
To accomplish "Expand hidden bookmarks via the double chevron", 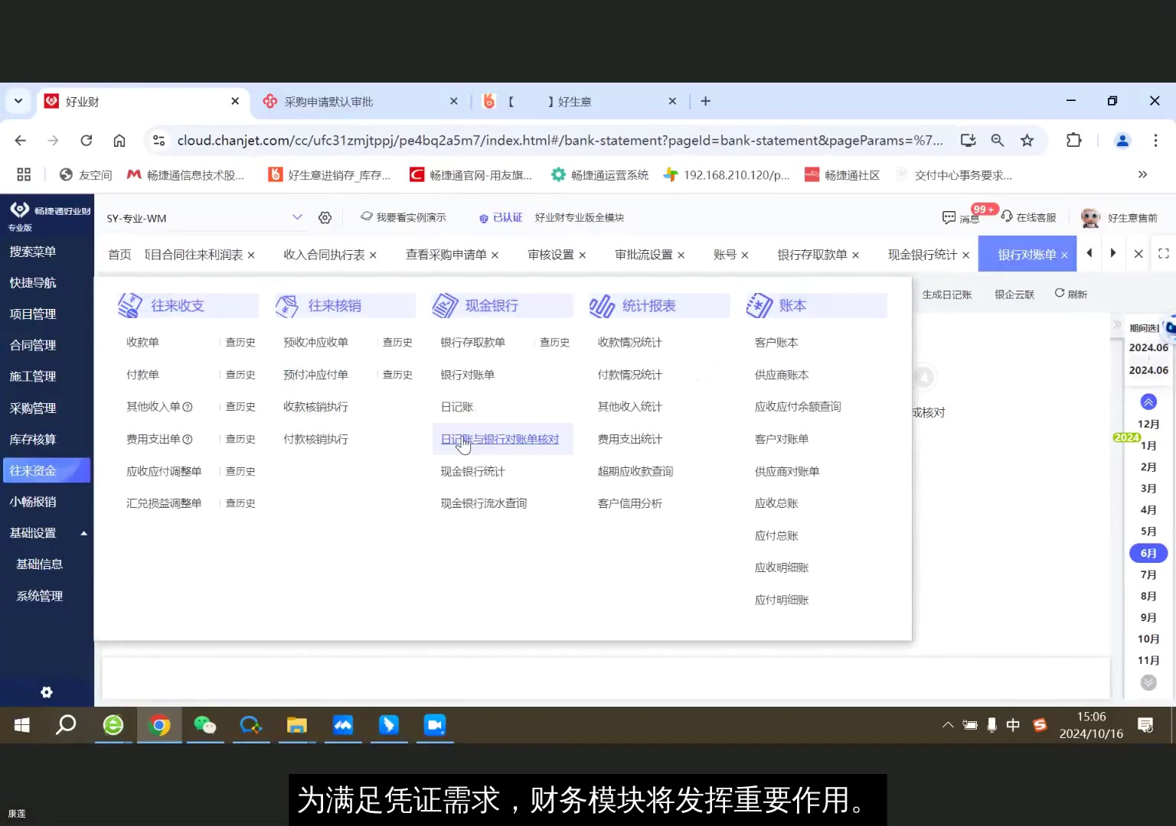I will [1143, 174].
